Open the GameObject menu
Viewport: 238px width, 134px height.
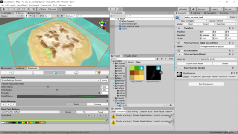[x=22, y=5]
